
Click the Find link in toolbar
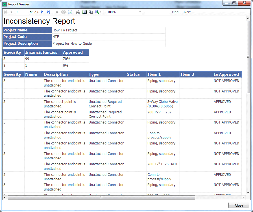[175, 12]
